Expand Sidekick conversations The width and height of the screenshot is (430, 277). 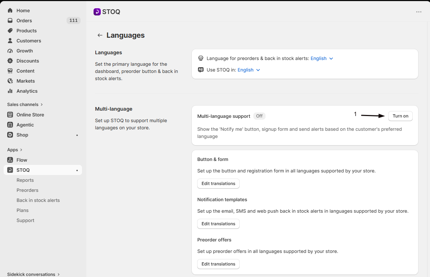coord(33,274)
